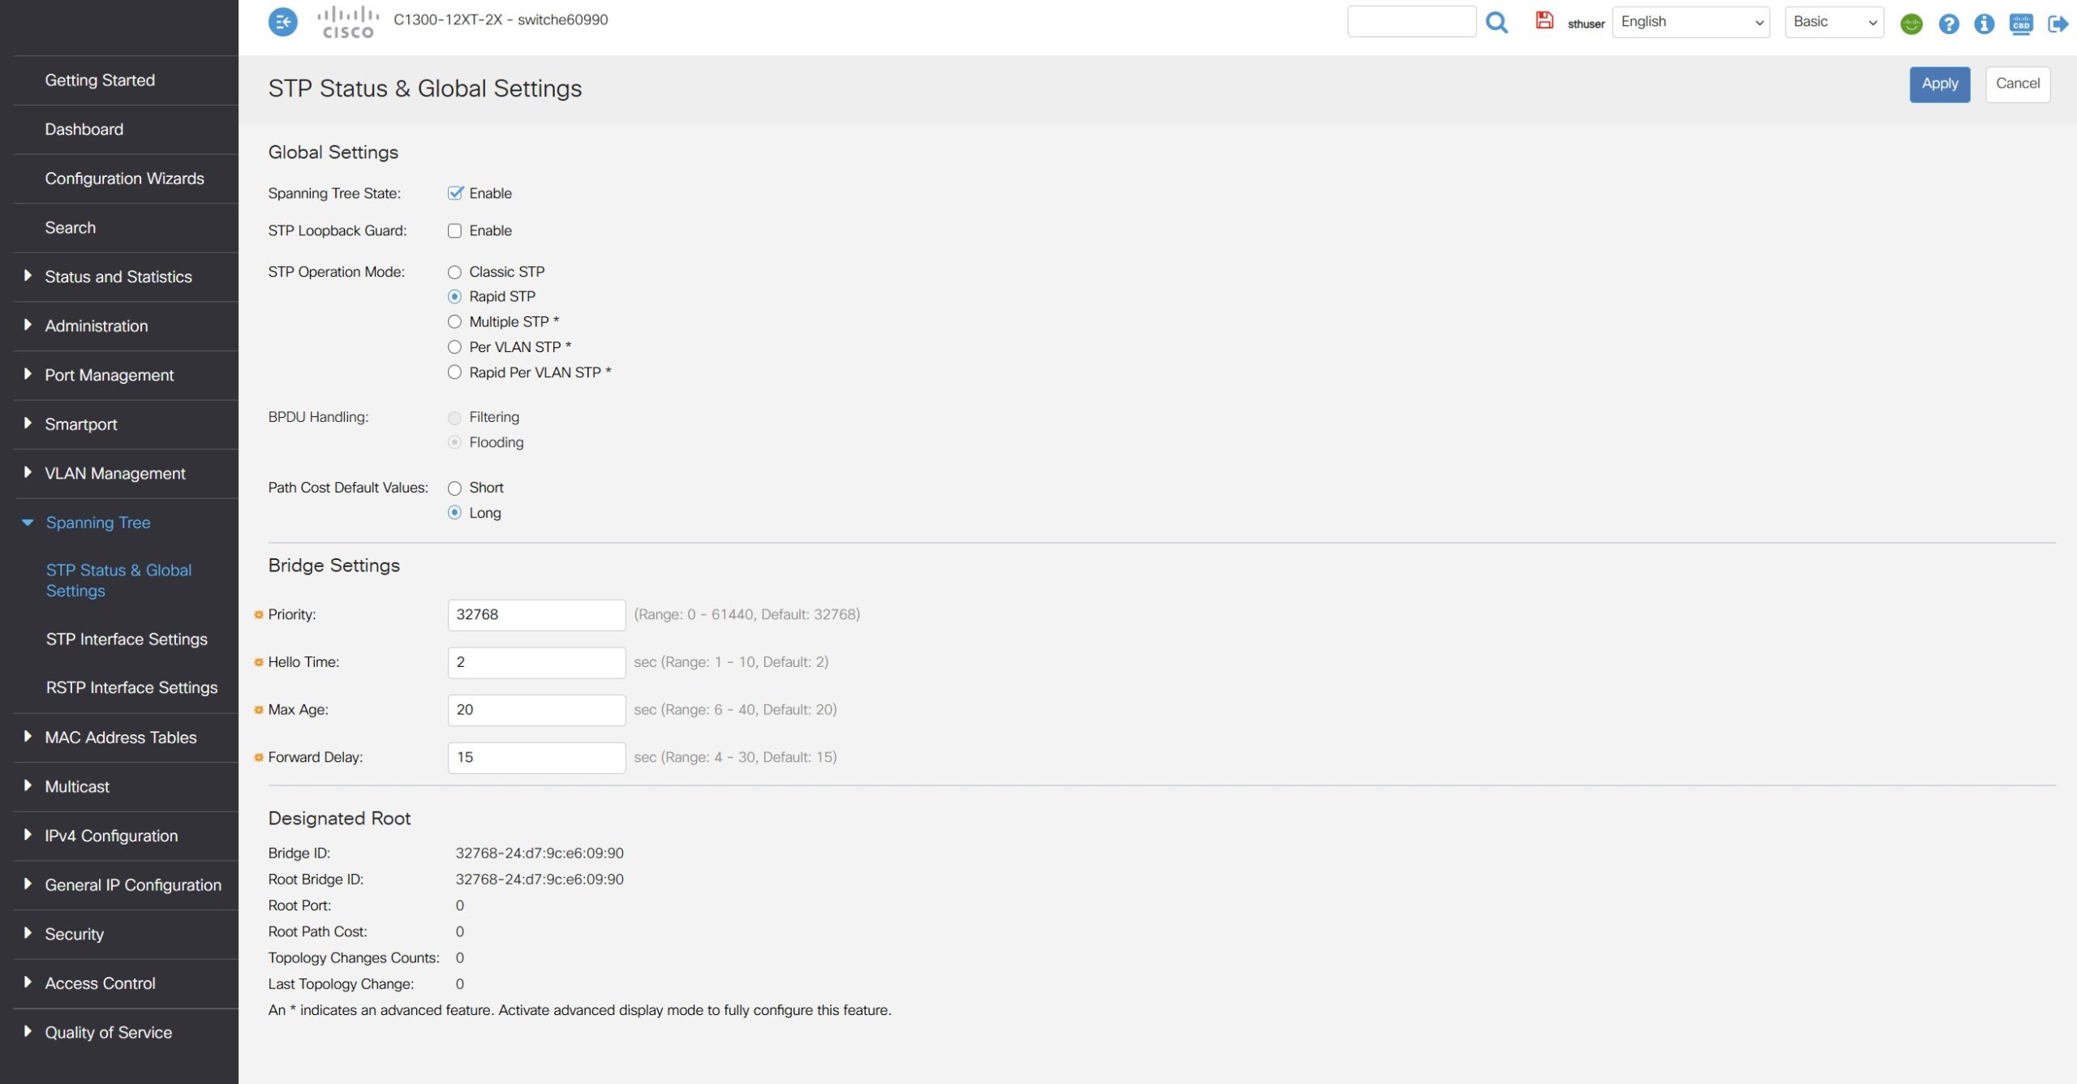
Task: Click the magnifier search icon in header
Action: (1496, 22)
